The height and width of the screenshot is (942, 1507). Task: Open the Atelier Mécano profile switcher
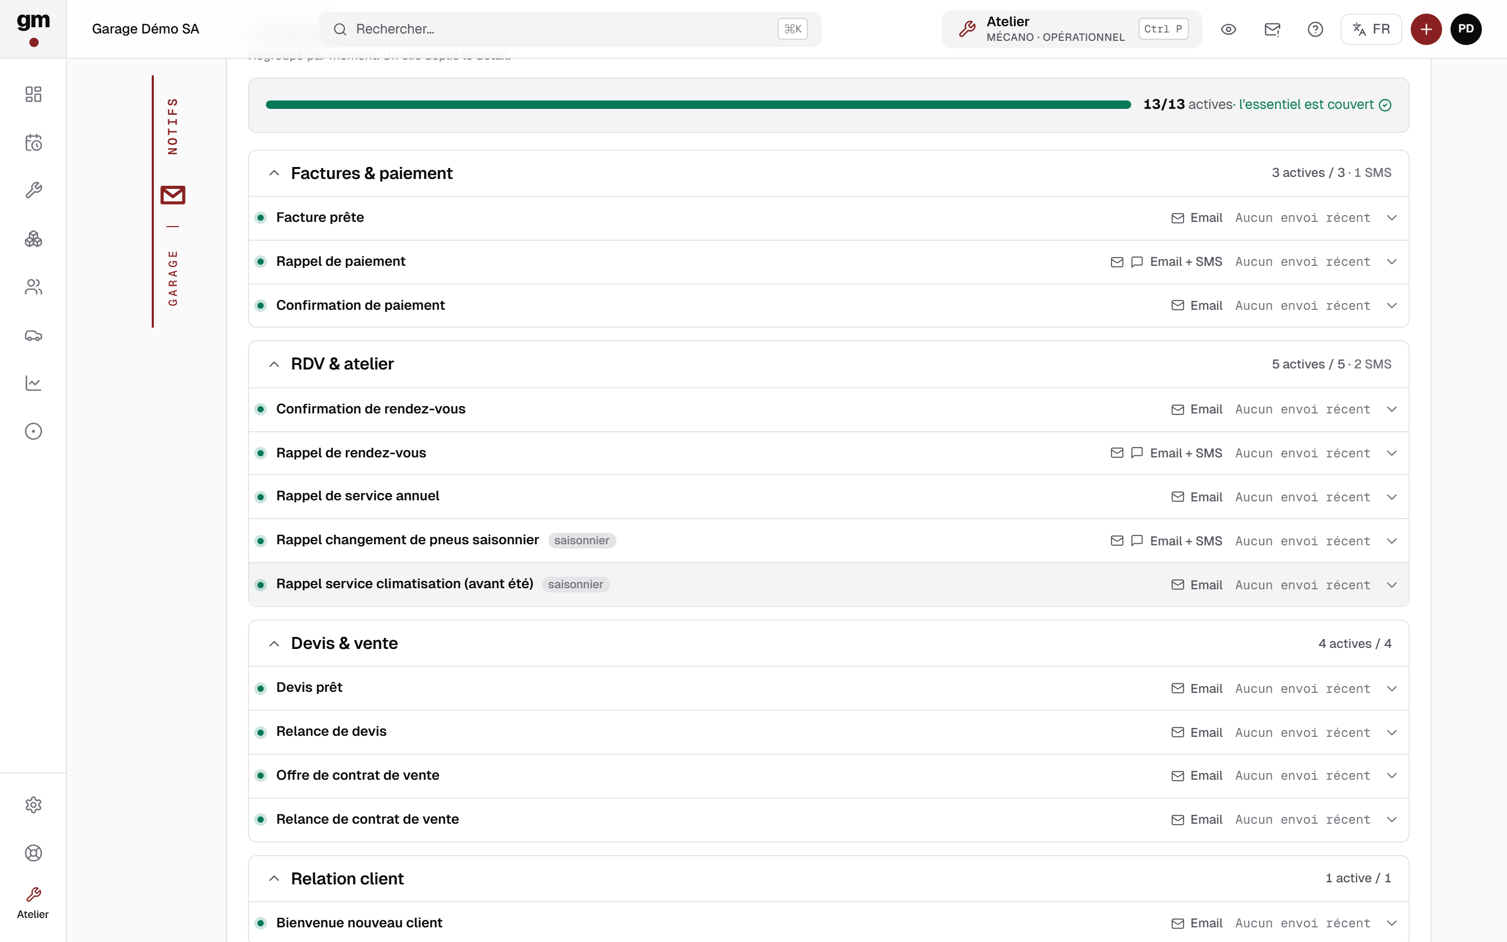tap(1072, 29)
